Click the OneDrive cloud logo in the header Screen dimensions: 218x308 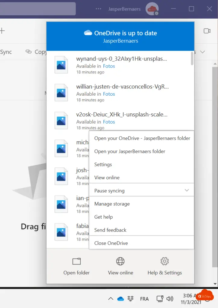click(x=88, y=33)
